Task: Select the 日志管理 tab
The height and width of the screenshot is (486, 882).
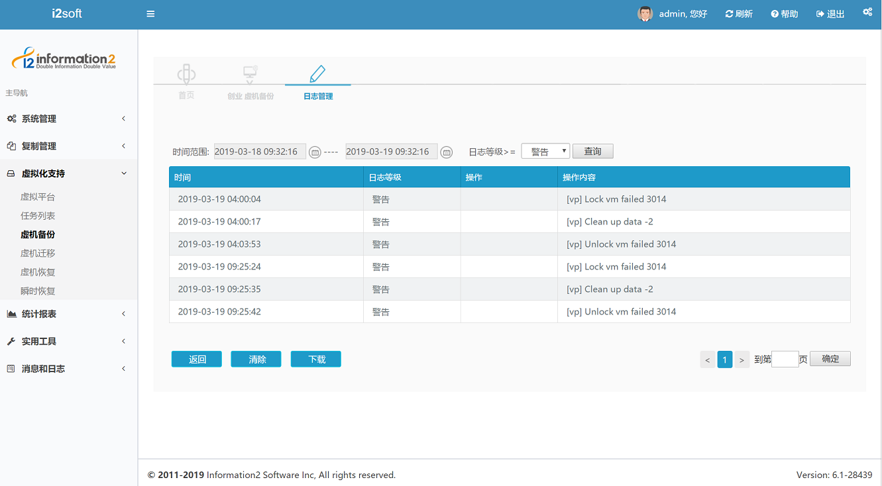Action: point(318,83)
